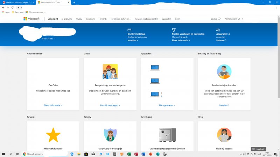Launch Word from the taskbar
Viewport: 280px width, 157px height.
pos(143,154)
